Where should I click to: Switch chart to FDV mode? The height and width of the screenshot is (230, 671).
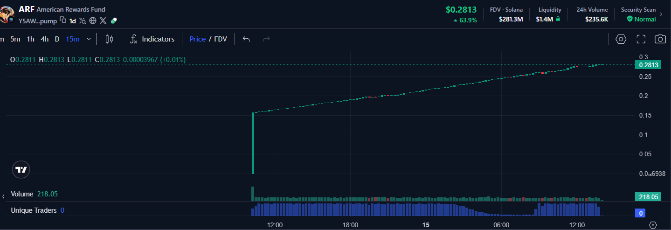tap(221, 39)
